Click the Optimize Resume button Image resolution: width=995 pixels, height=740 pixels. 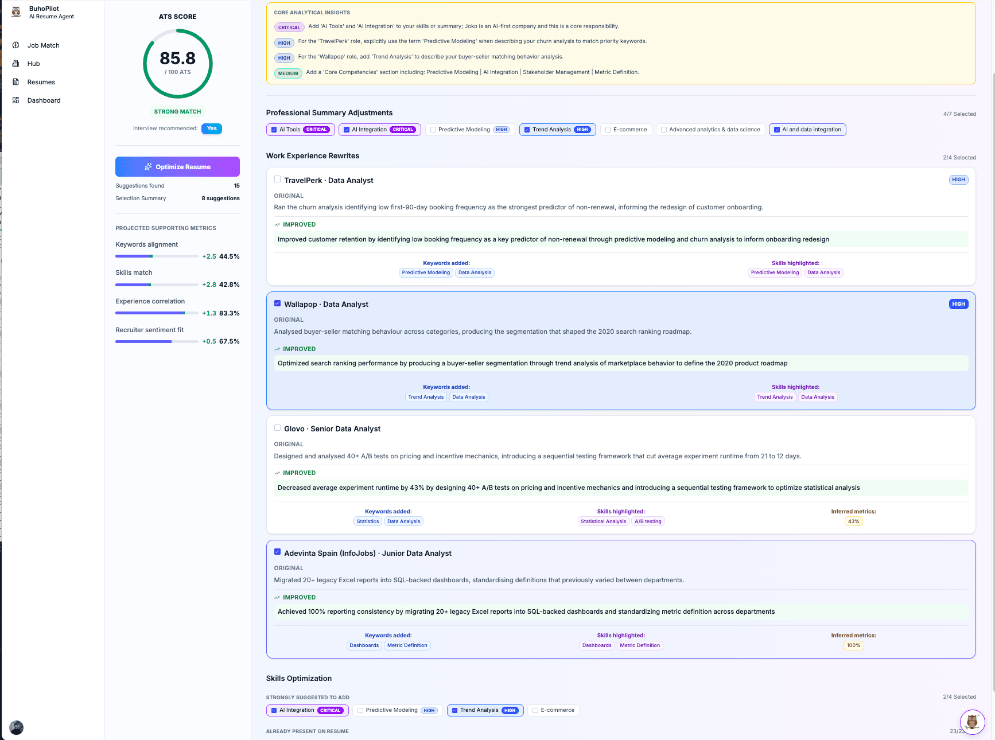point(177,167)
